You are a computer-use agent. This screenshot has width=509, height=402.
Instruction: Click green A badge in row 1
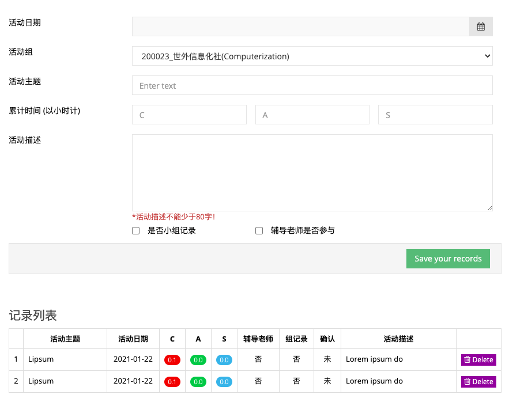[198, 360]
